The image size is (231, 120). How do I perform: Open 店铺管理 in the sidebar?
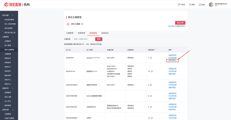tap(8, 93)
